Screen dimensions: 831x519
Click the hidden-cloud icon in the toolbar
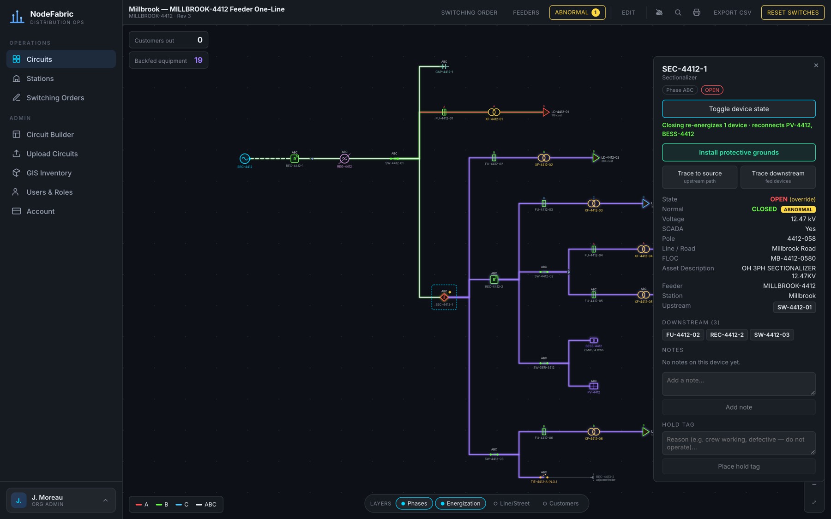659,12
